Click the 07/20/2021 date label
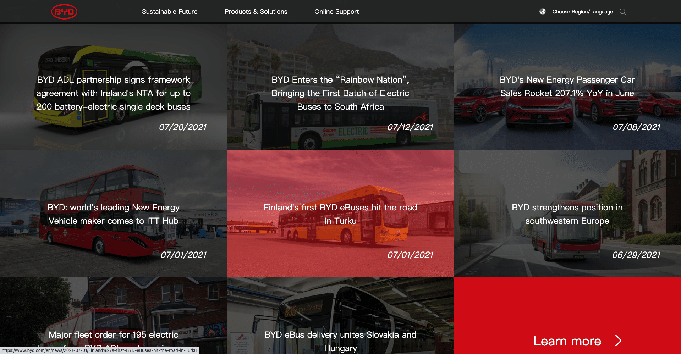 click(183, 127)
